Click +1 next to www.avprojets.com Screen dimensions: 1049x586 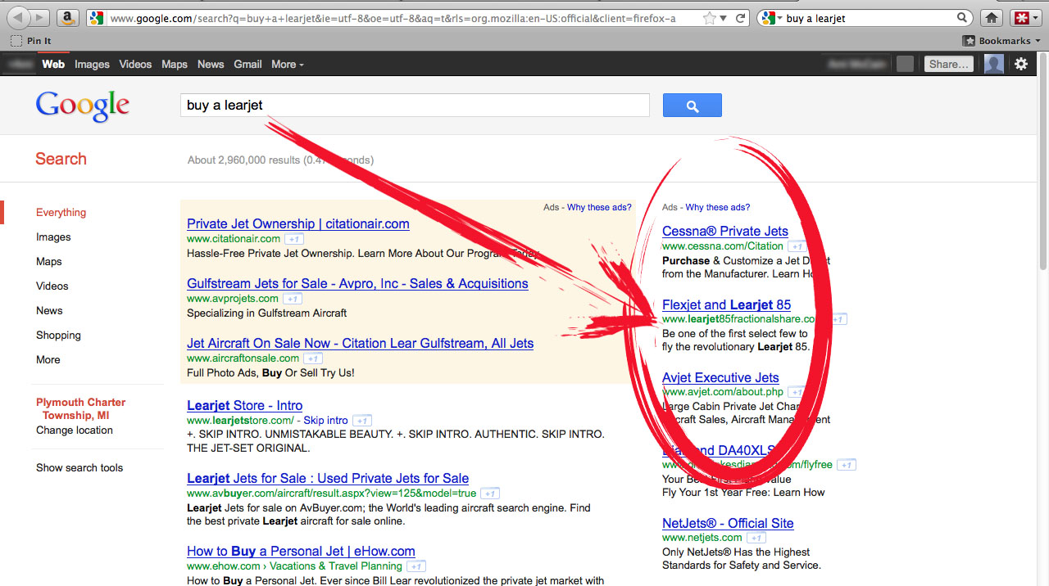pos(293,299)
